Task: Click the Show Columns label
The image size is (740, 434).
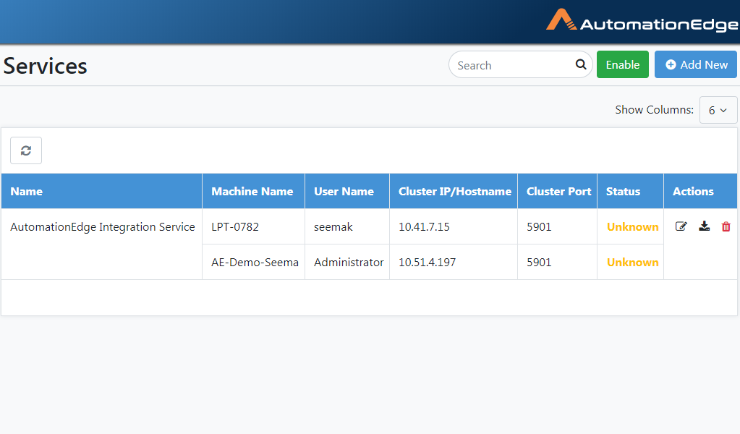Action: pos(654,110)
